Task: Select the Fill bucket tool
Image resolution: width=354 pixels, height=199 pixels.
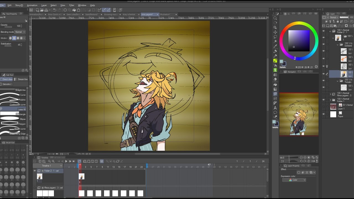Action: (x=275, y=84)
